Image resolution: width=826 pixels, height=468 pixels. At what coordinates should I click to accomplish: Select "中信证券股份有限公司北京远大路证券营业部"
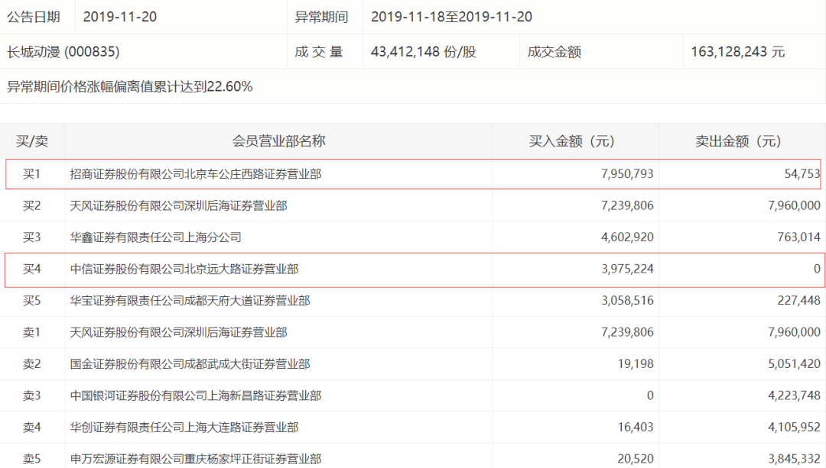click(x=184, y=270)
